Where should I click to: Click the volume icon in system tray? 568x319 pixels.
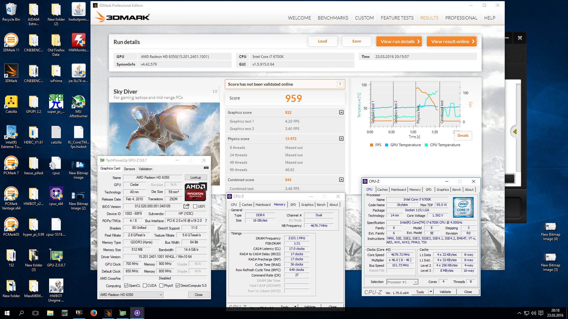[x=533, y=313]
